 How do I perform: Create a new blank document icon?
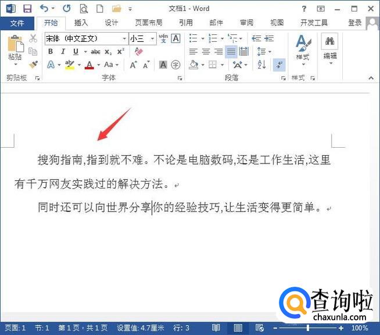[100, 9]
